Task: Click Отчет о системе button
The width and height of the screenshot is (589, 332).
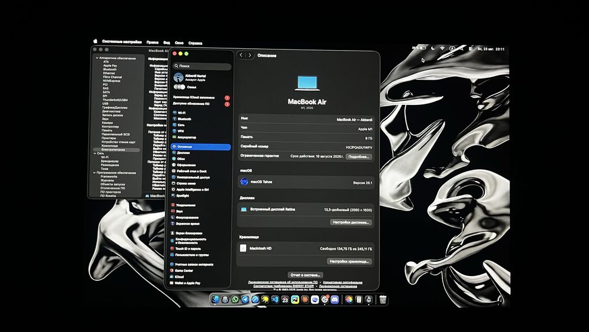Action: pyautogui.click(x=306, y=275)
